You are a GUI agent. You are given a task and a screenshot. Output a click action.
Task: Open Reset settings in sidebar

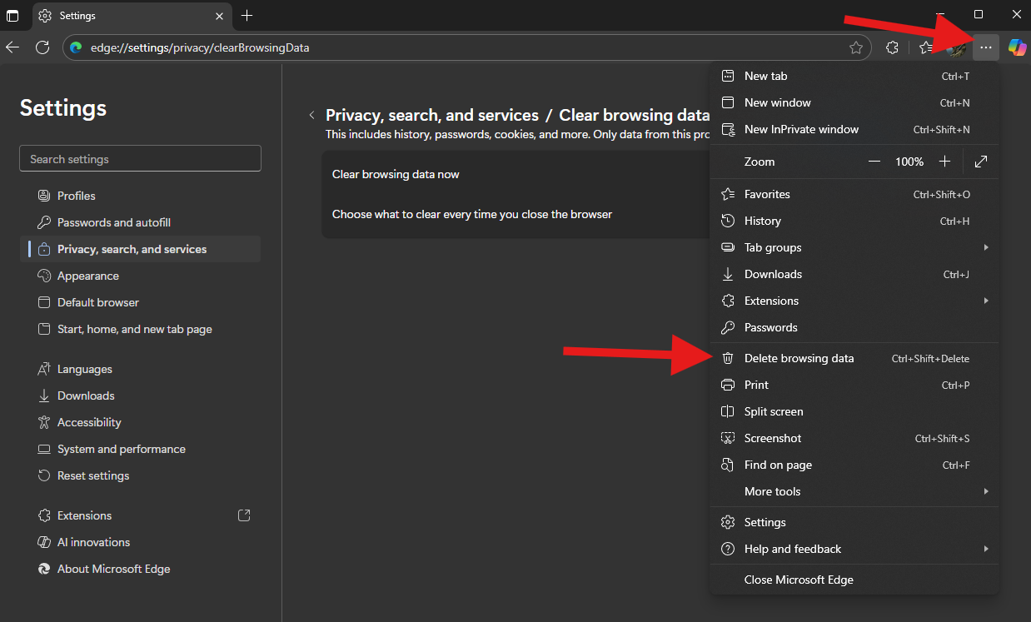140,475
